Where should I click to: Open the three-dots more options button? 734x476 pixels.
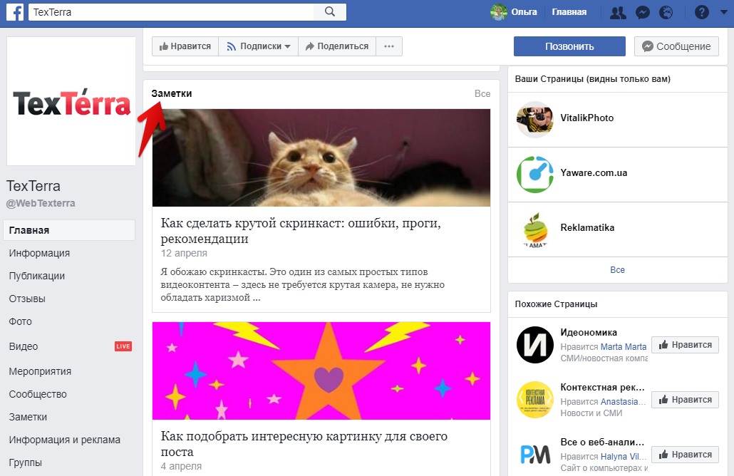(389, 46)
